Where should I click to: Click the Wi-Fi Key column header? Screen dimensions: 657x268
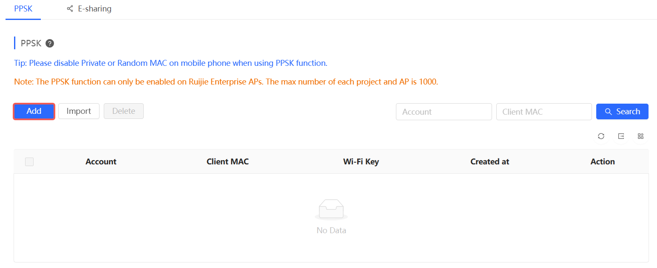click(361, 162)
